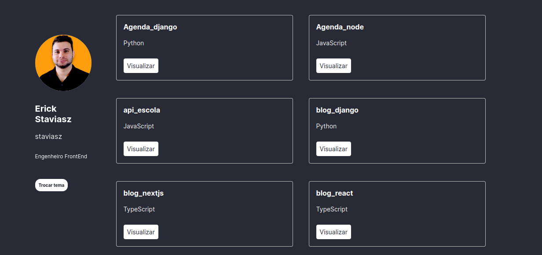Screen dimensions: 542x255
Task: Click the TypeScript label under blog_nextjs
Action: pos(139,209)
